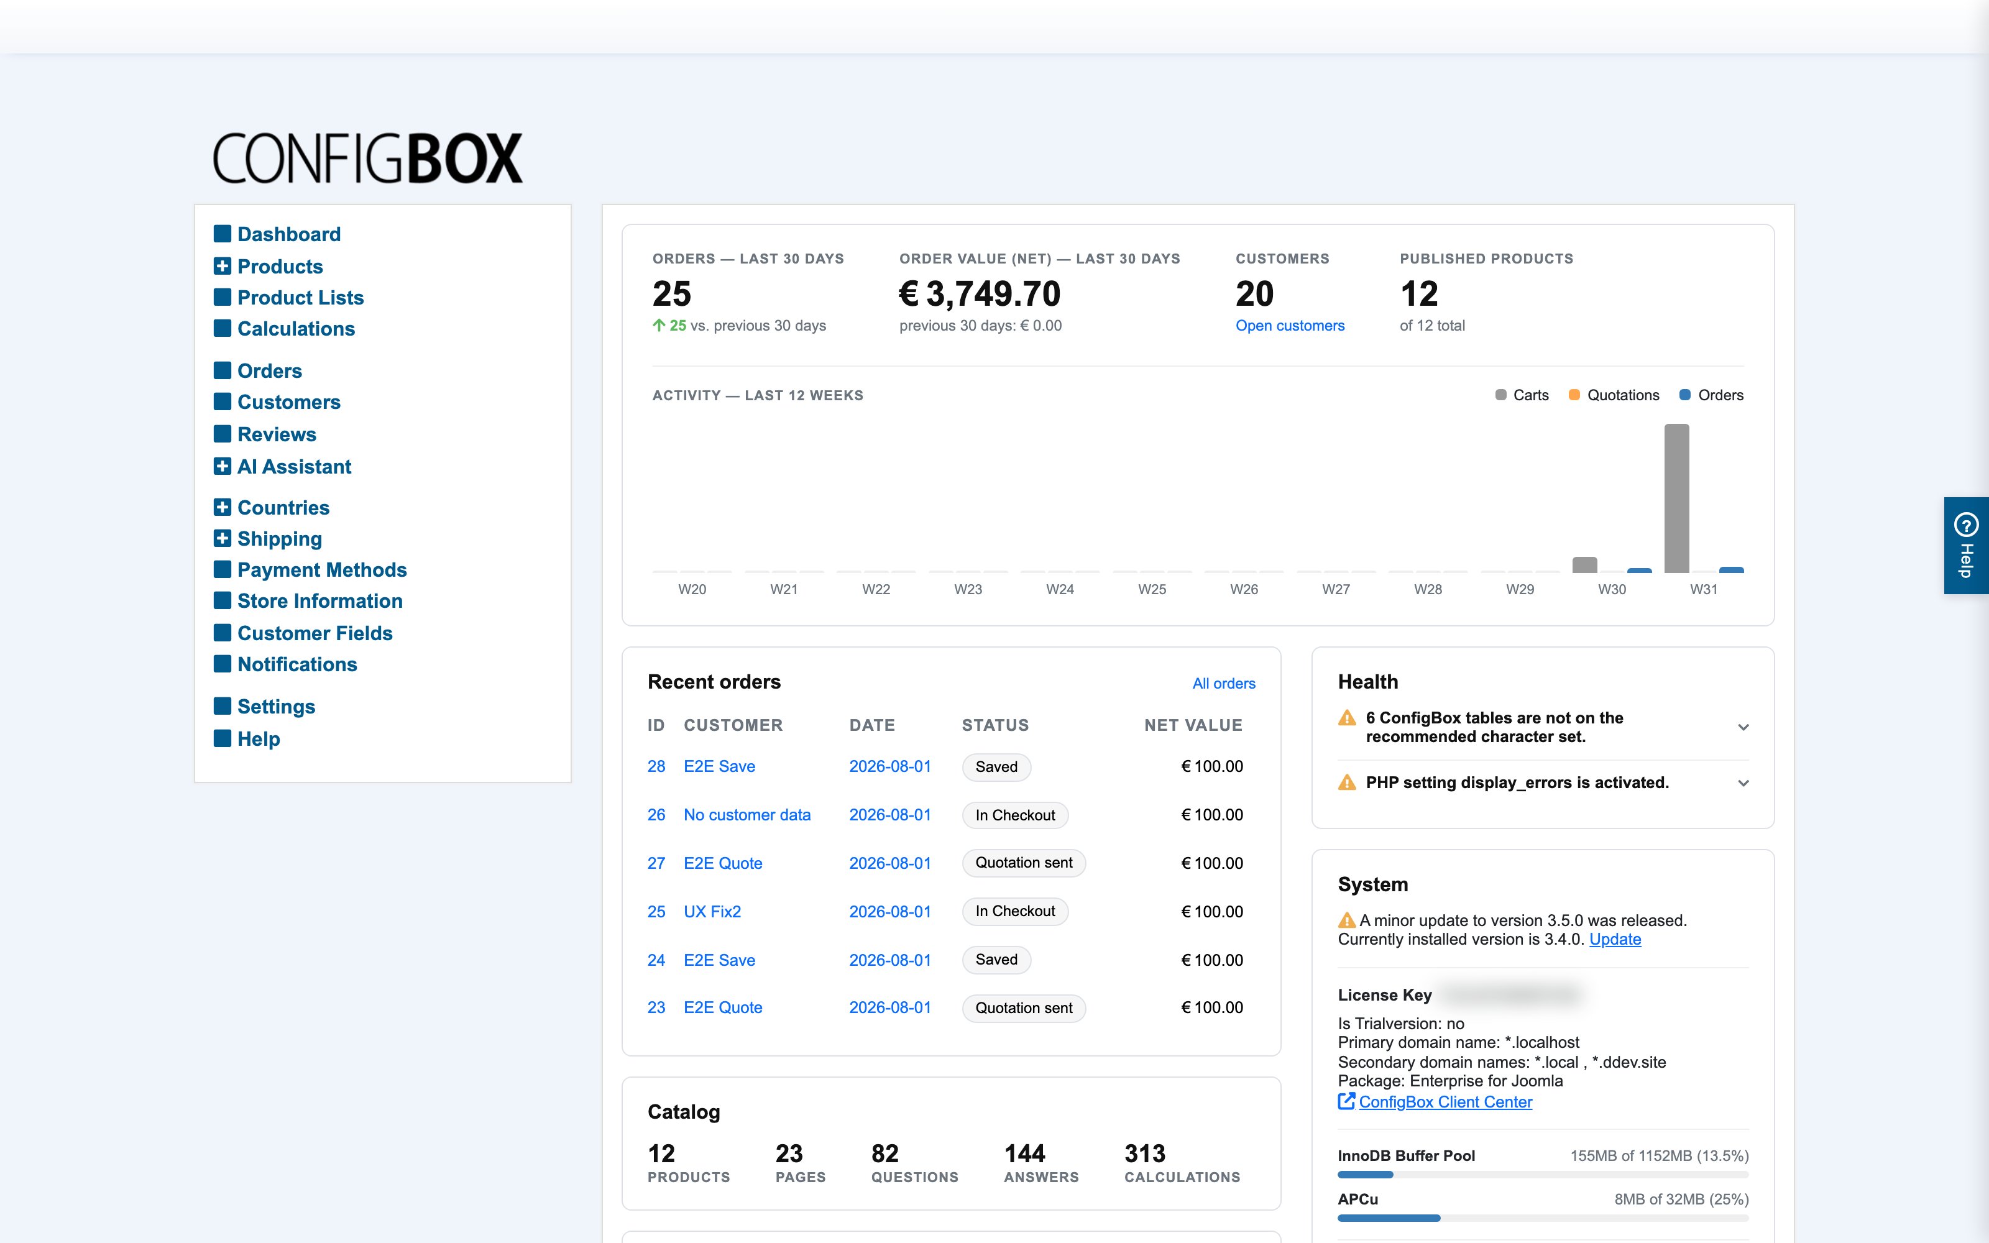Expand the Countries plus icon
The image size is (1989, 1243).
pos(222,507)
